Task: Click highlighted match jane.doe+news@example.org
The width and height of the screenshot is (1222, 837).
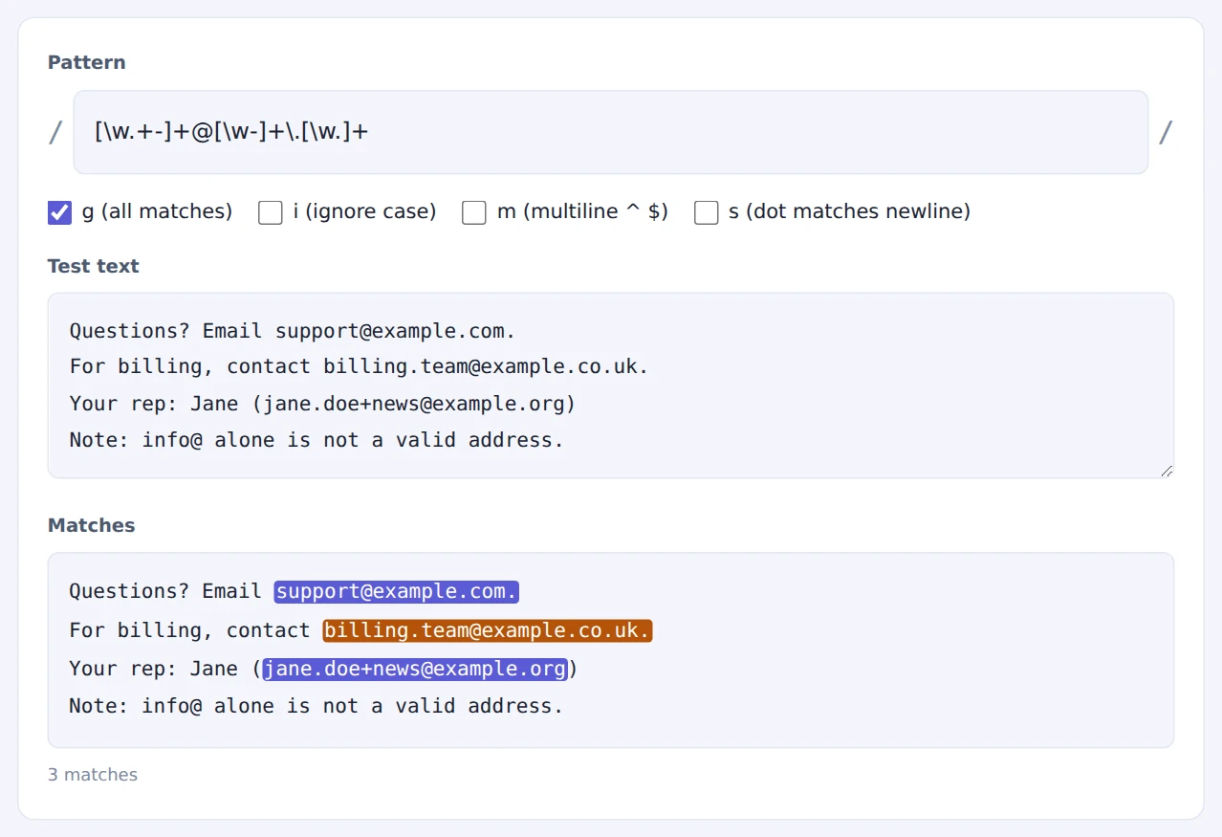Action: pyautogui.click(x=415, y=669)
